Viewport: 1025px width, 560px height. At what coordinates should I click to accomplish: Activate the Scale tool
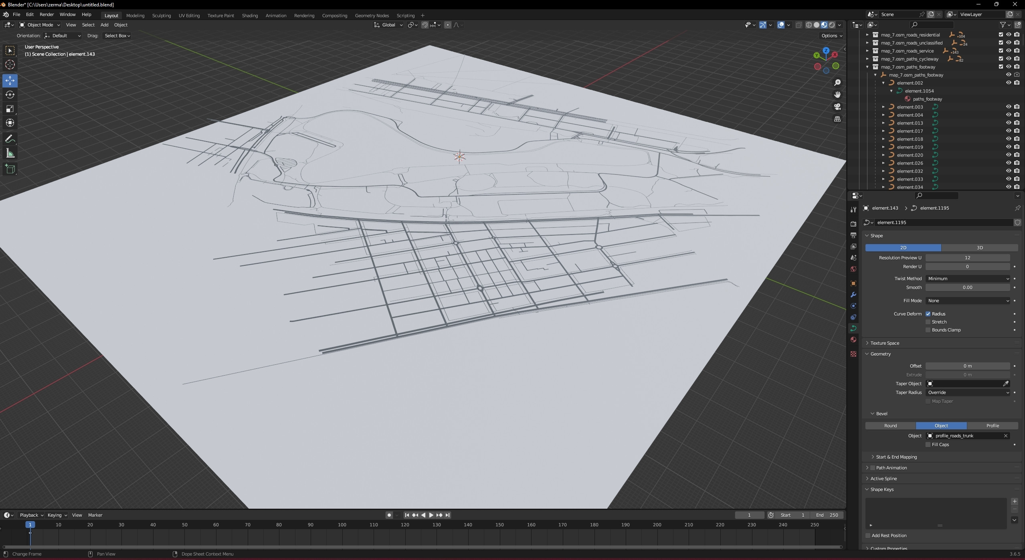click(x=10, y=109)
